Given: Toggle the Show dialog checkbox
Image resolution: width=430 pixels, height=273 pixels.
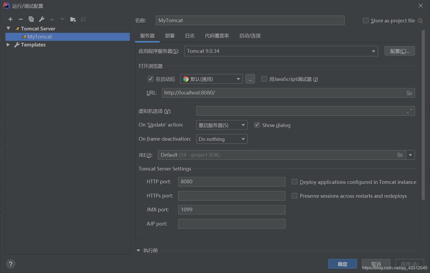Looking at the screenshot, I should tap(257, 125).
